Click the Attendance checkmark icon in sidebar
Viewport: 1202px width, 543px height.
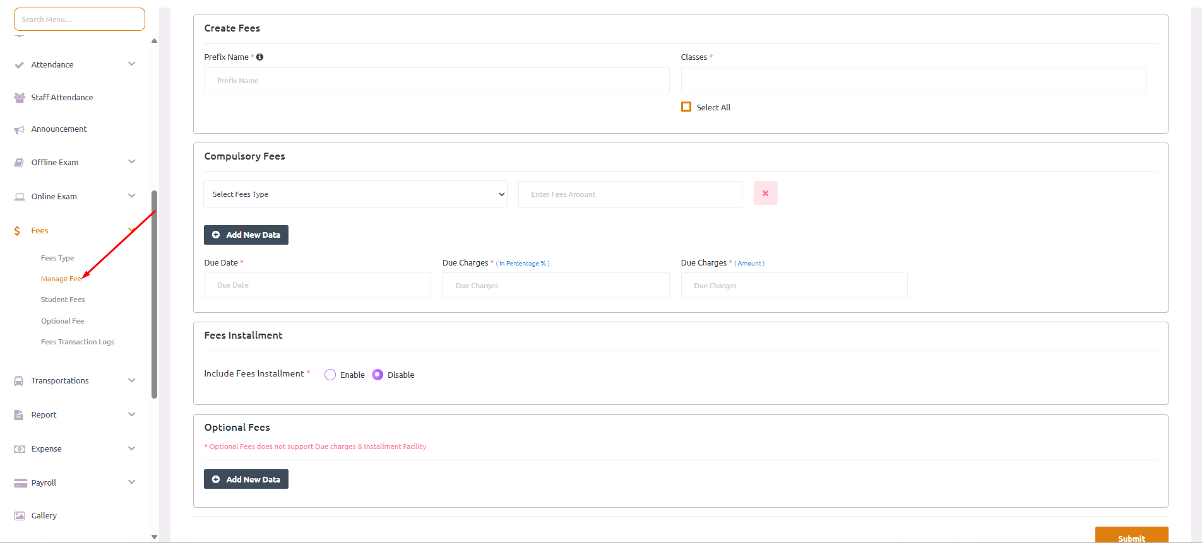(19, 65)
